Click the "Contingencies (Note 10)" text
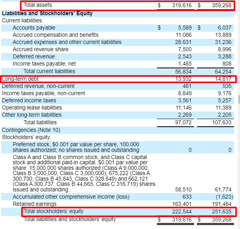 pos(31,130)
